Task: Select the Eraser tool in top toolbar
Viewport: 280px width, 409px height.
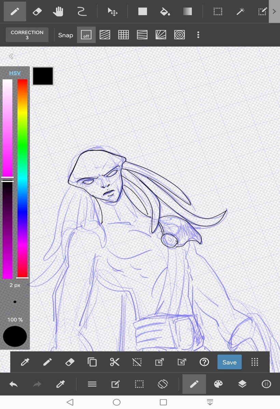Action: point(37,12)
